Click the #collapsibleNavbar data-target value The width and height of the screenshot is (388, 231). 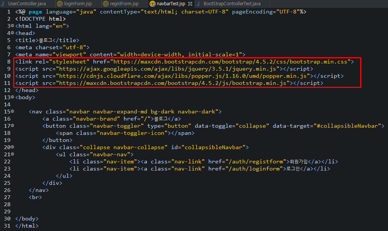point(347,126)
